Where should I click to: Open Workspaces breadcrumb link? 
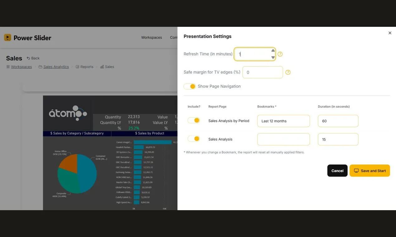[x=22, y=67]
